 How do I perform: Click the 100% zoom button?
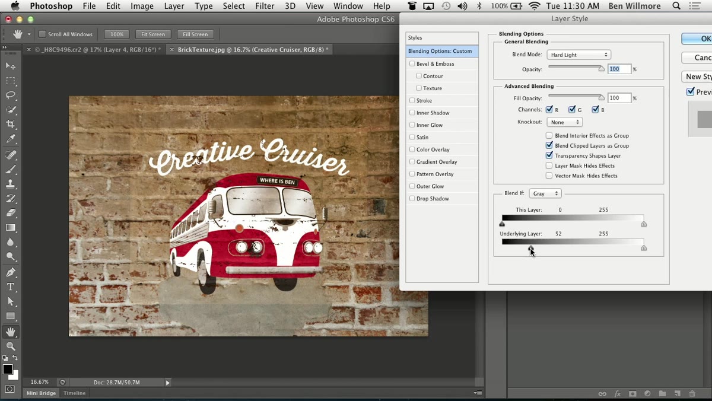(117, 34)
